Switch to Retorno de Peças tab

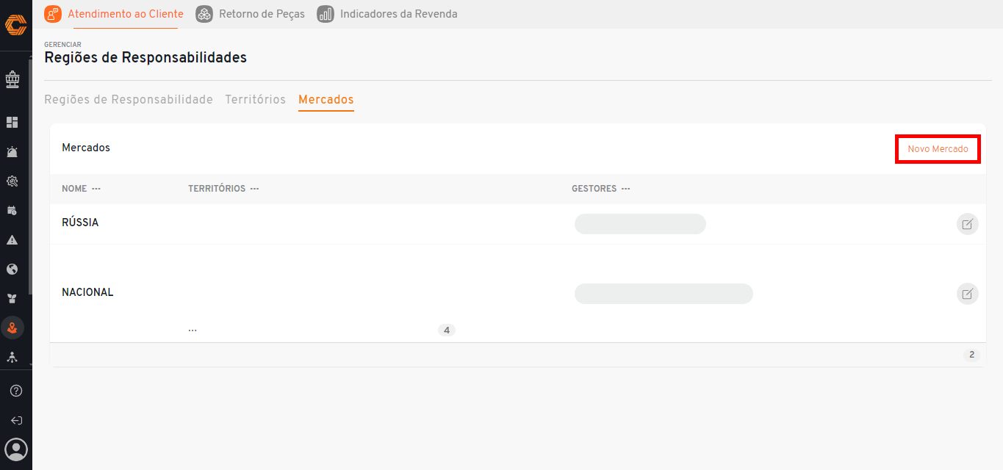click(x=262, y=14)
